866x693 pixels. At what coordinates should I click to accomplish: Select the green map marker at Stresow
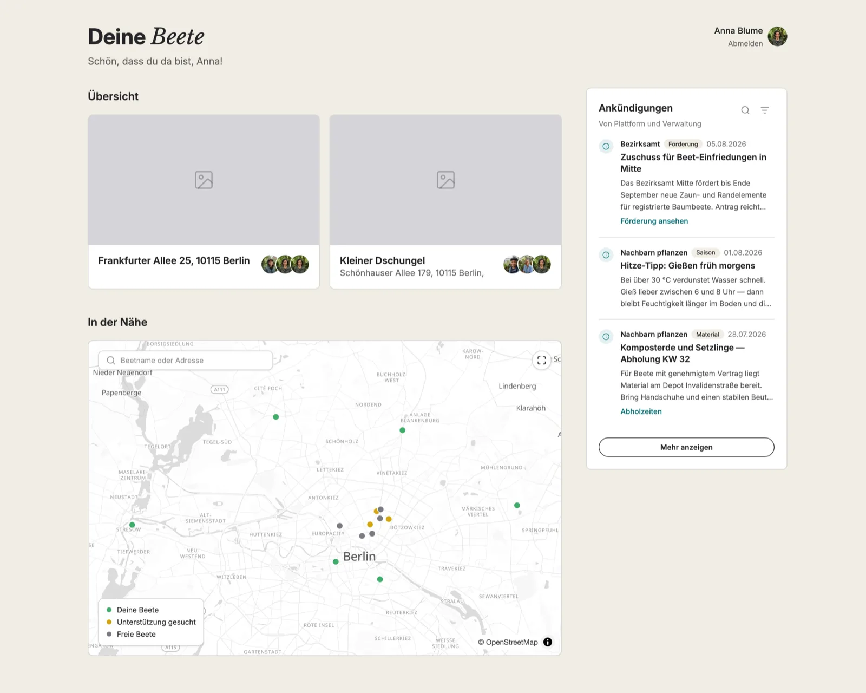point(132,525)
